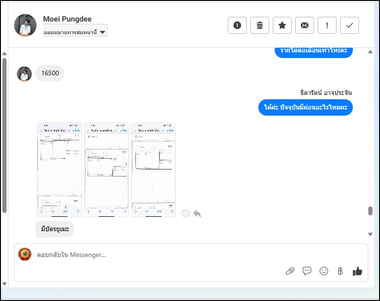This screenshot has width=380, height=301.
Task: Open the Moei Pungdee contact name
Action: (67, 19)
